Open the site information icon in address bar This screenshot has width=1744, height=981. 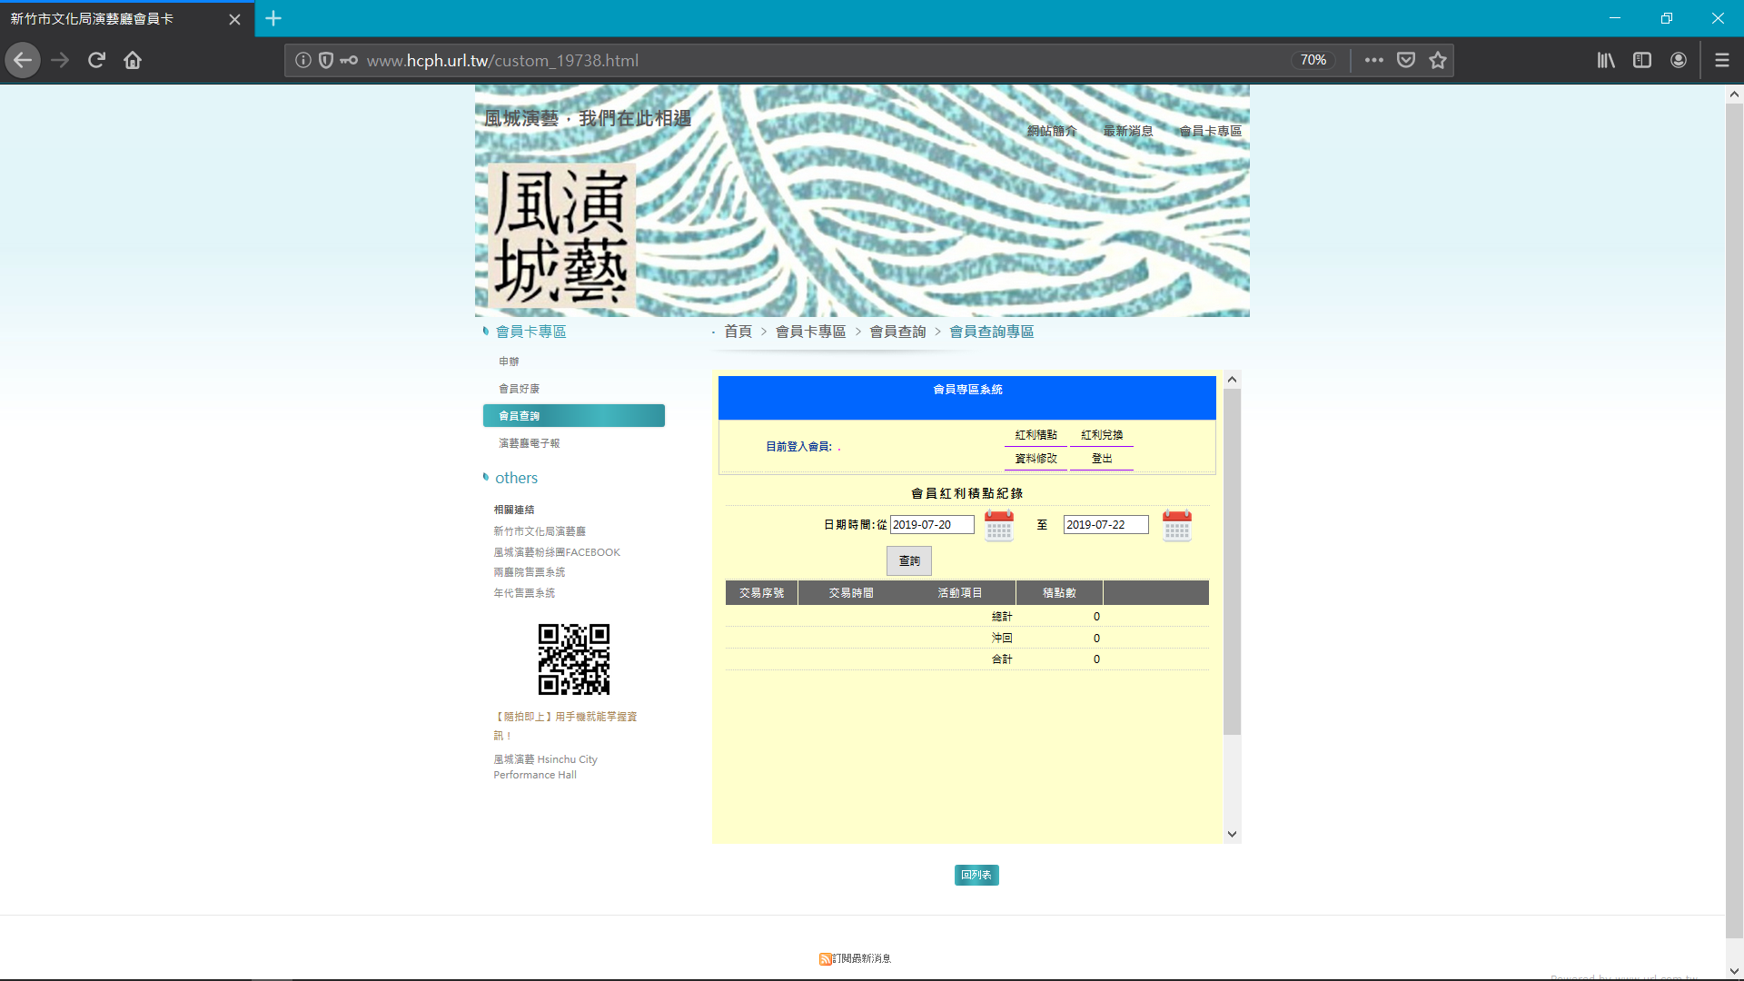click(x=303, y=60)
